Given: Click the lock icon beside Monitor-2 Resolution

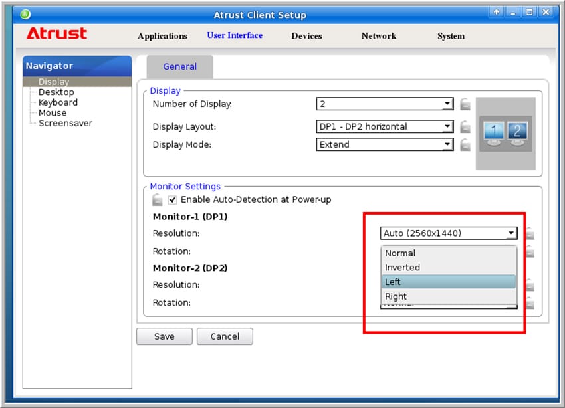Looking at the screenshot, I should 530,285.
